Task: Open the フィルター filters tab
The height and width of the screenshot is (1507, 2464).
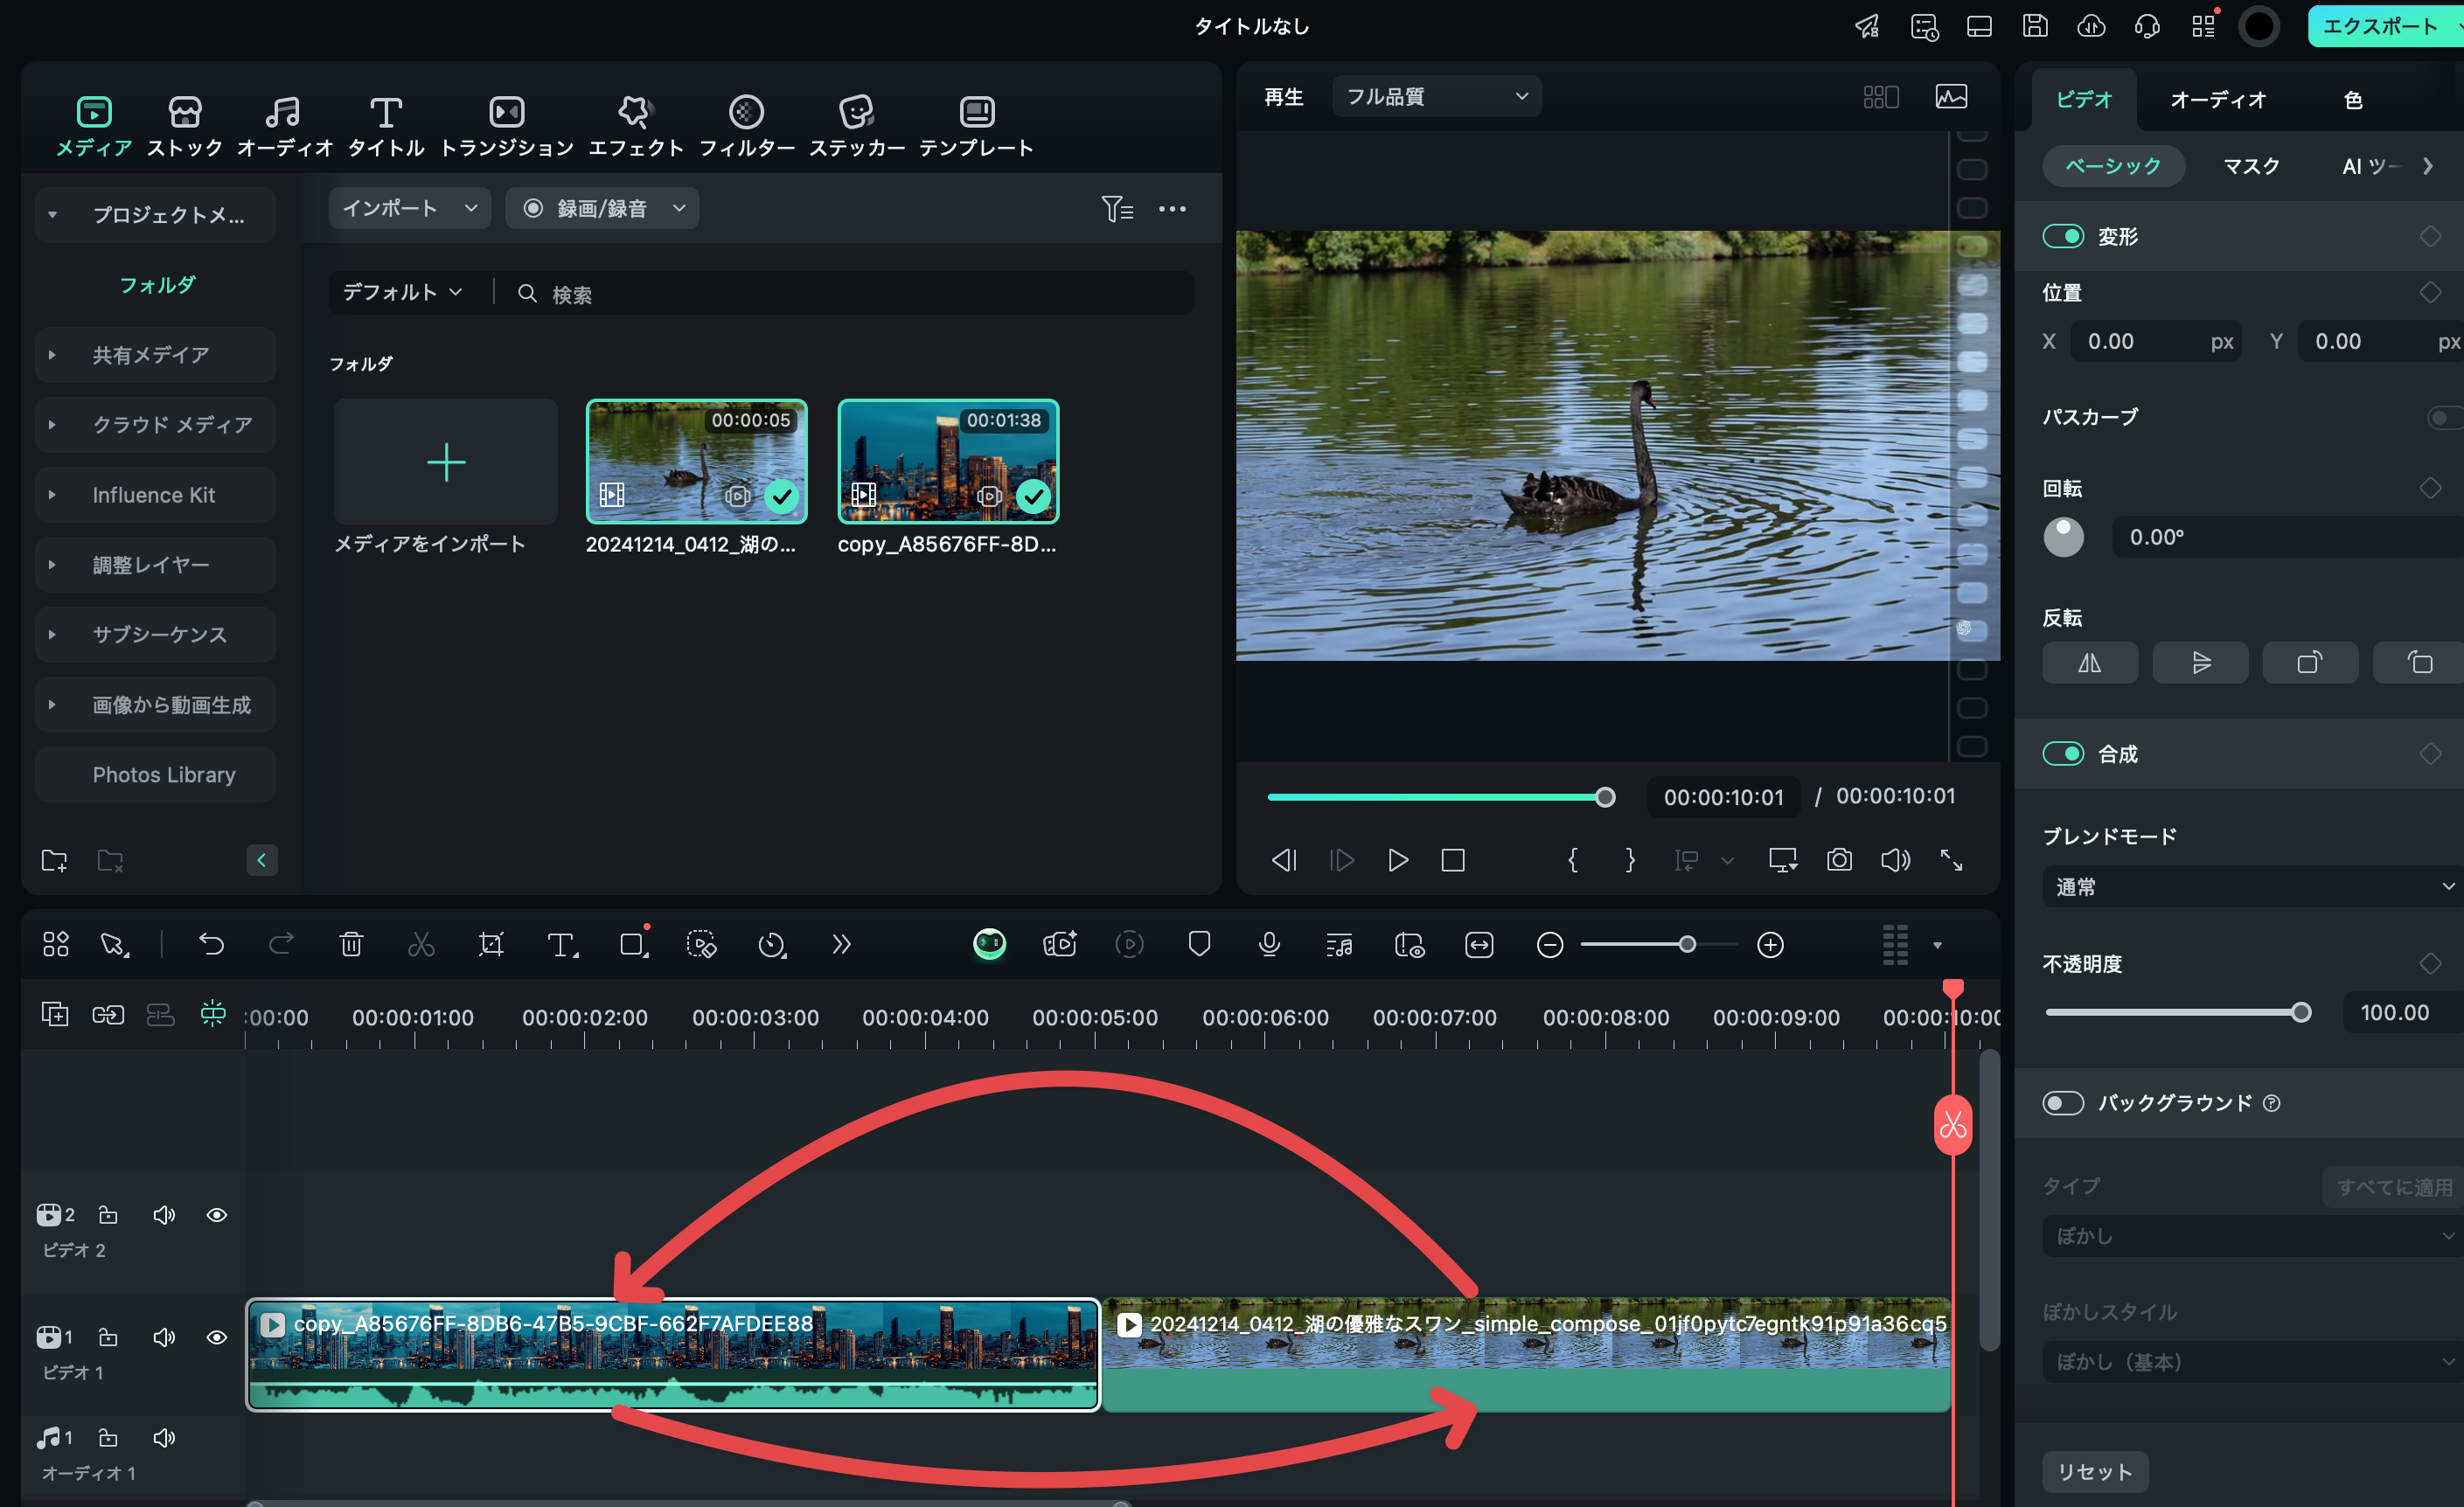Action: click(746, 126)
